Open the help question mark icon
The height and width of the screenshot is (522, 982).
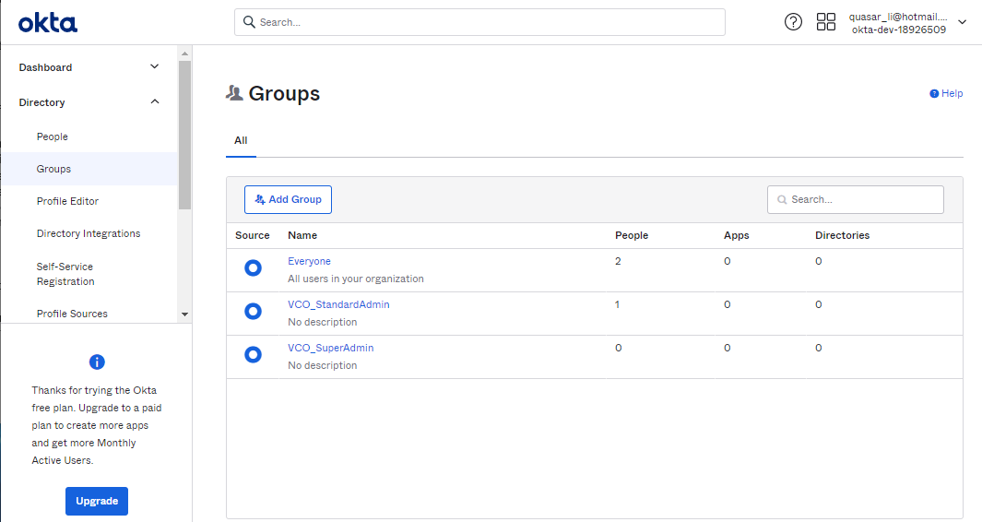(793, 22)
